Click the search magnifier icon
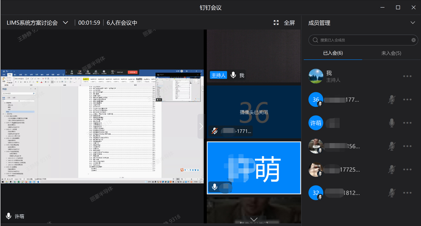 point(315,40)
